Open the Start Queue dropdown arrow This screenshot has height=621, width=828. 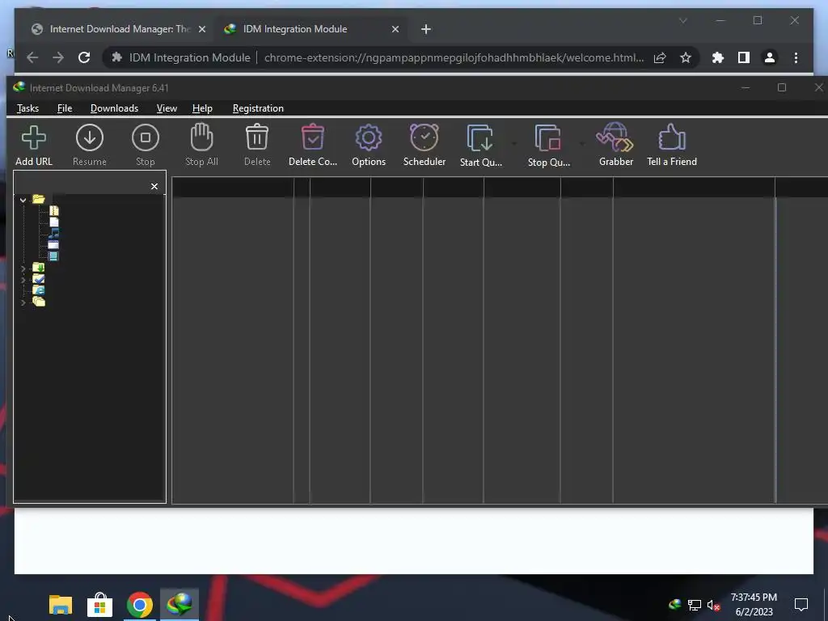[513, 144]
